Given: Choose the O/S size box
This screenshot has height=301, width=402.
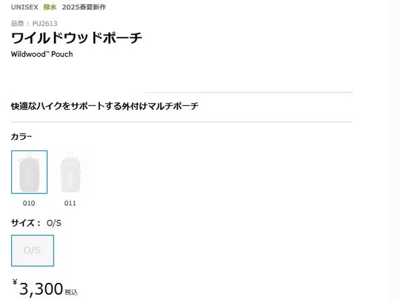Looking at the screenshot, I should (x=32, y=251).
